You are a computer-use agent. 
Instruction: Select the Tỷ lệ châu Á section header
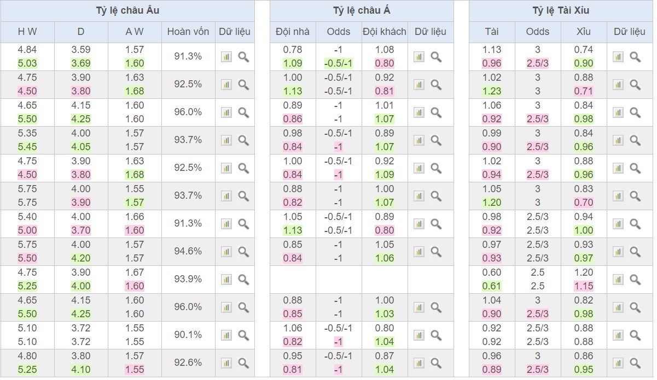362,11
